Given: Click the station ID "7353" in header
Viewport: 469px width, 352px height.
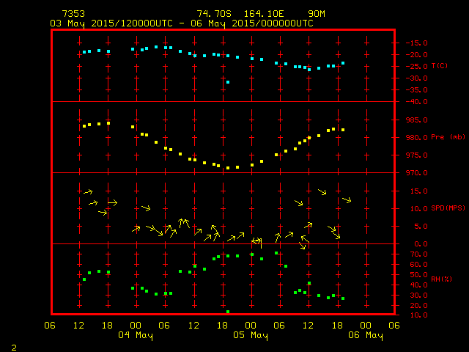Looking at the screenshot, I should tap(73, 14).
